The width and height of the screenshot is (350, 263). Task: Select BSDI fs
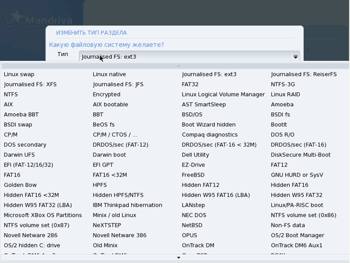(x=281, y=115)
